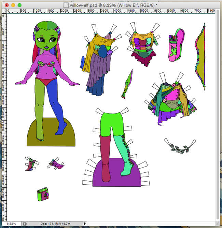This screenshot has height=228, width=222.
Task: Click the vertical scrollbar of the document
Action: click(218, 115)
